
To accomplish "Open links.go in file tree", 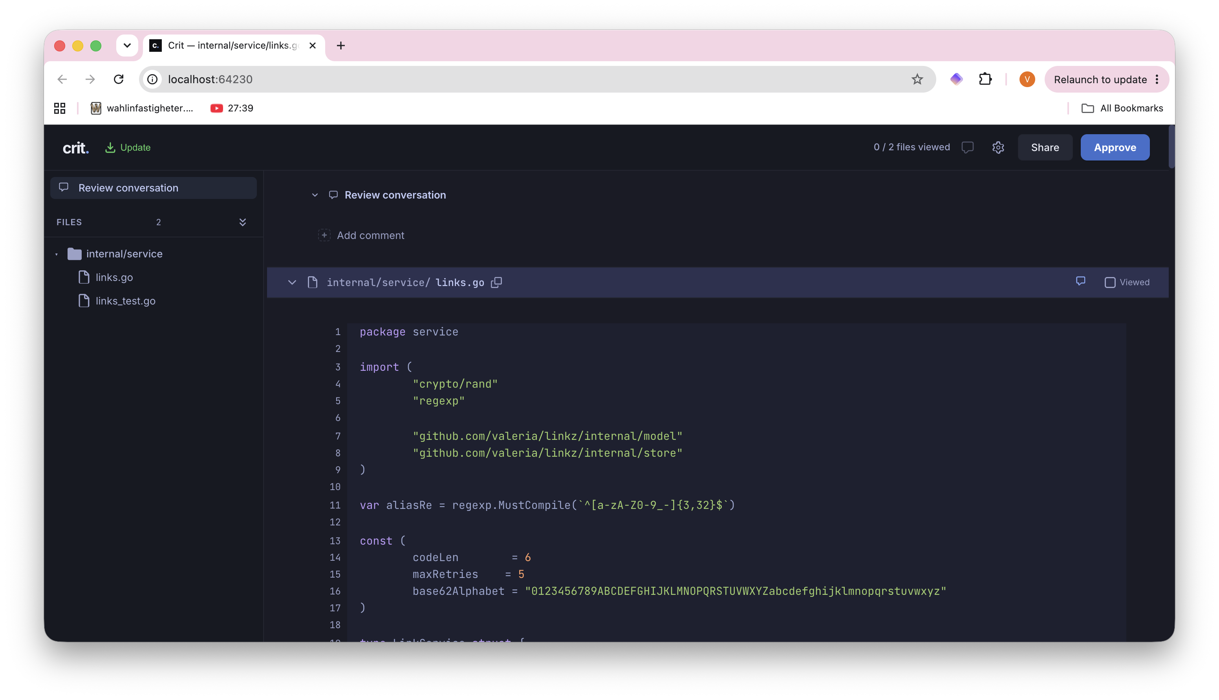I will (114, 277).
